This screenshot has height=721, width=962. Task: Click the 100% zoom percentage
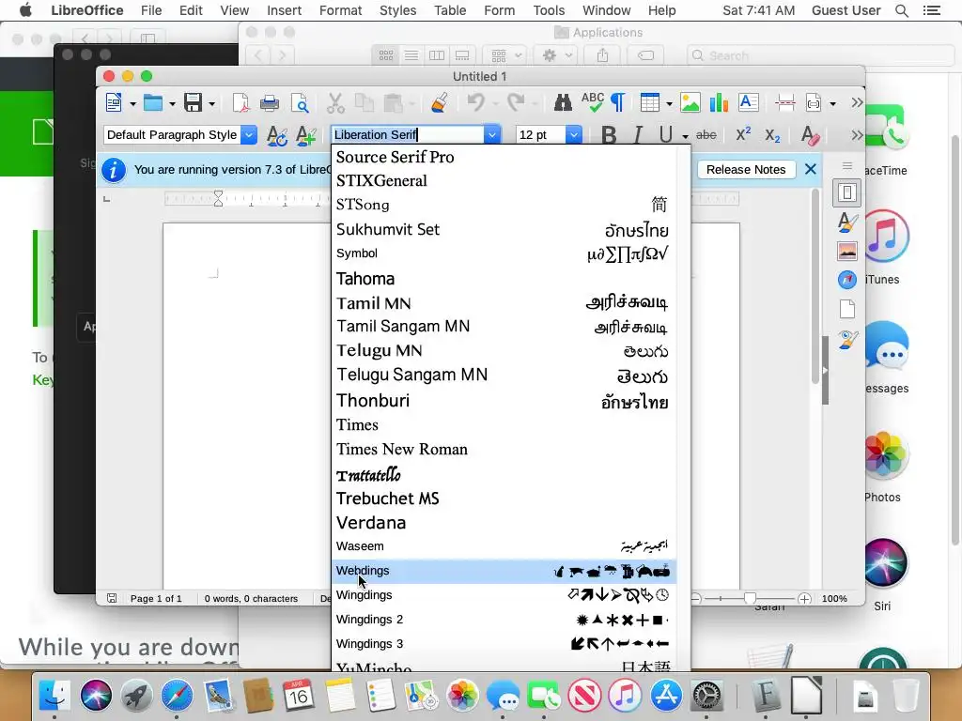(834, 598)
